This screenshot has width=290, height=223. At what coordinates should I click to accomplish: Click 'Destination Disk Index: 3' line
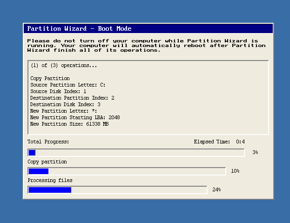[x=65, y=104]
